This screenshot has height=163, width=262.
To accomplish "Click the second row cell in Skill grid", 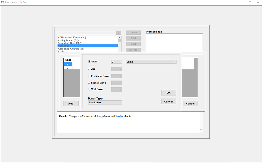I will point(68,68).
